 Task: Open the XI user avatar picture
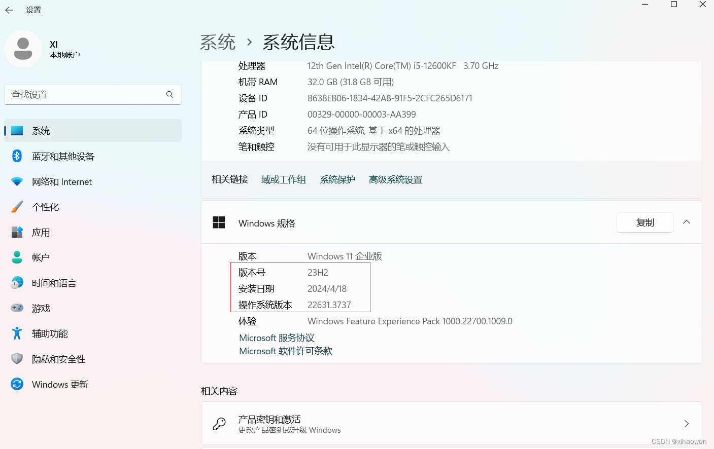click(x=23, y=49)
